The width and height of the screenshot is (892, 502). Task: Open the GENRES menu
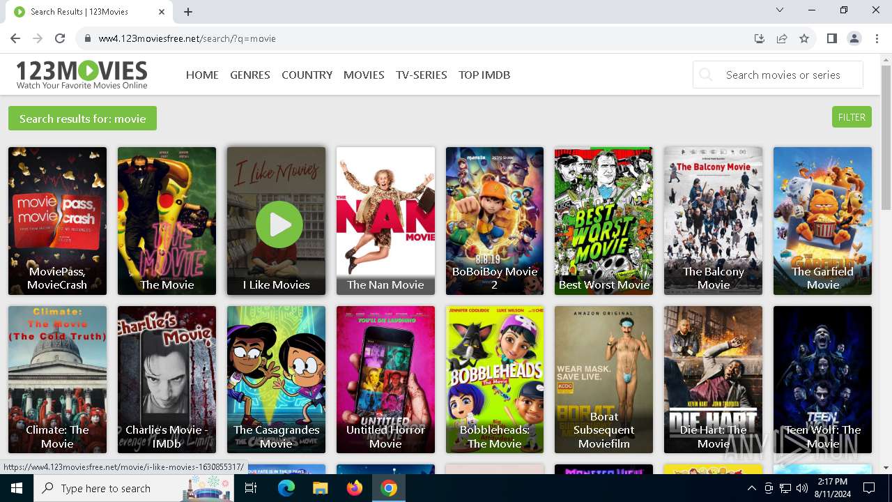pos(250,75)
